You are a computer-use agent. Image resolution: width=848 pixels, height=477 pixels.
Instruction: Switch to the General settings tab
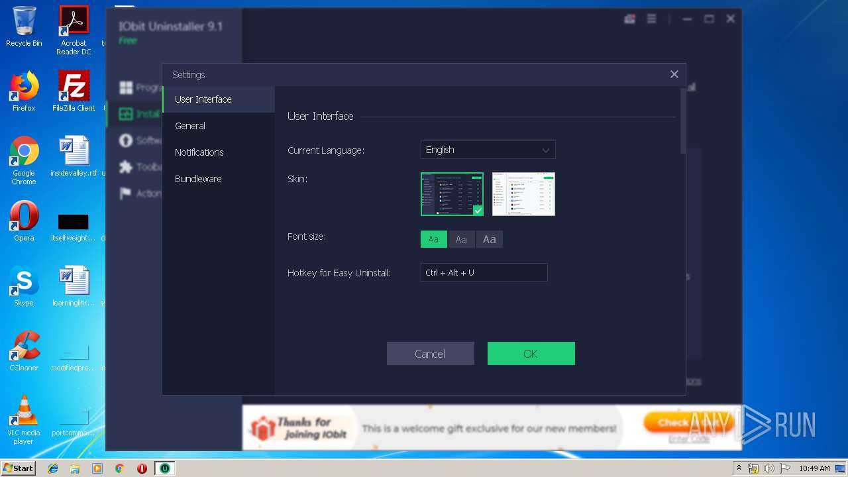[x=219, y=126]
